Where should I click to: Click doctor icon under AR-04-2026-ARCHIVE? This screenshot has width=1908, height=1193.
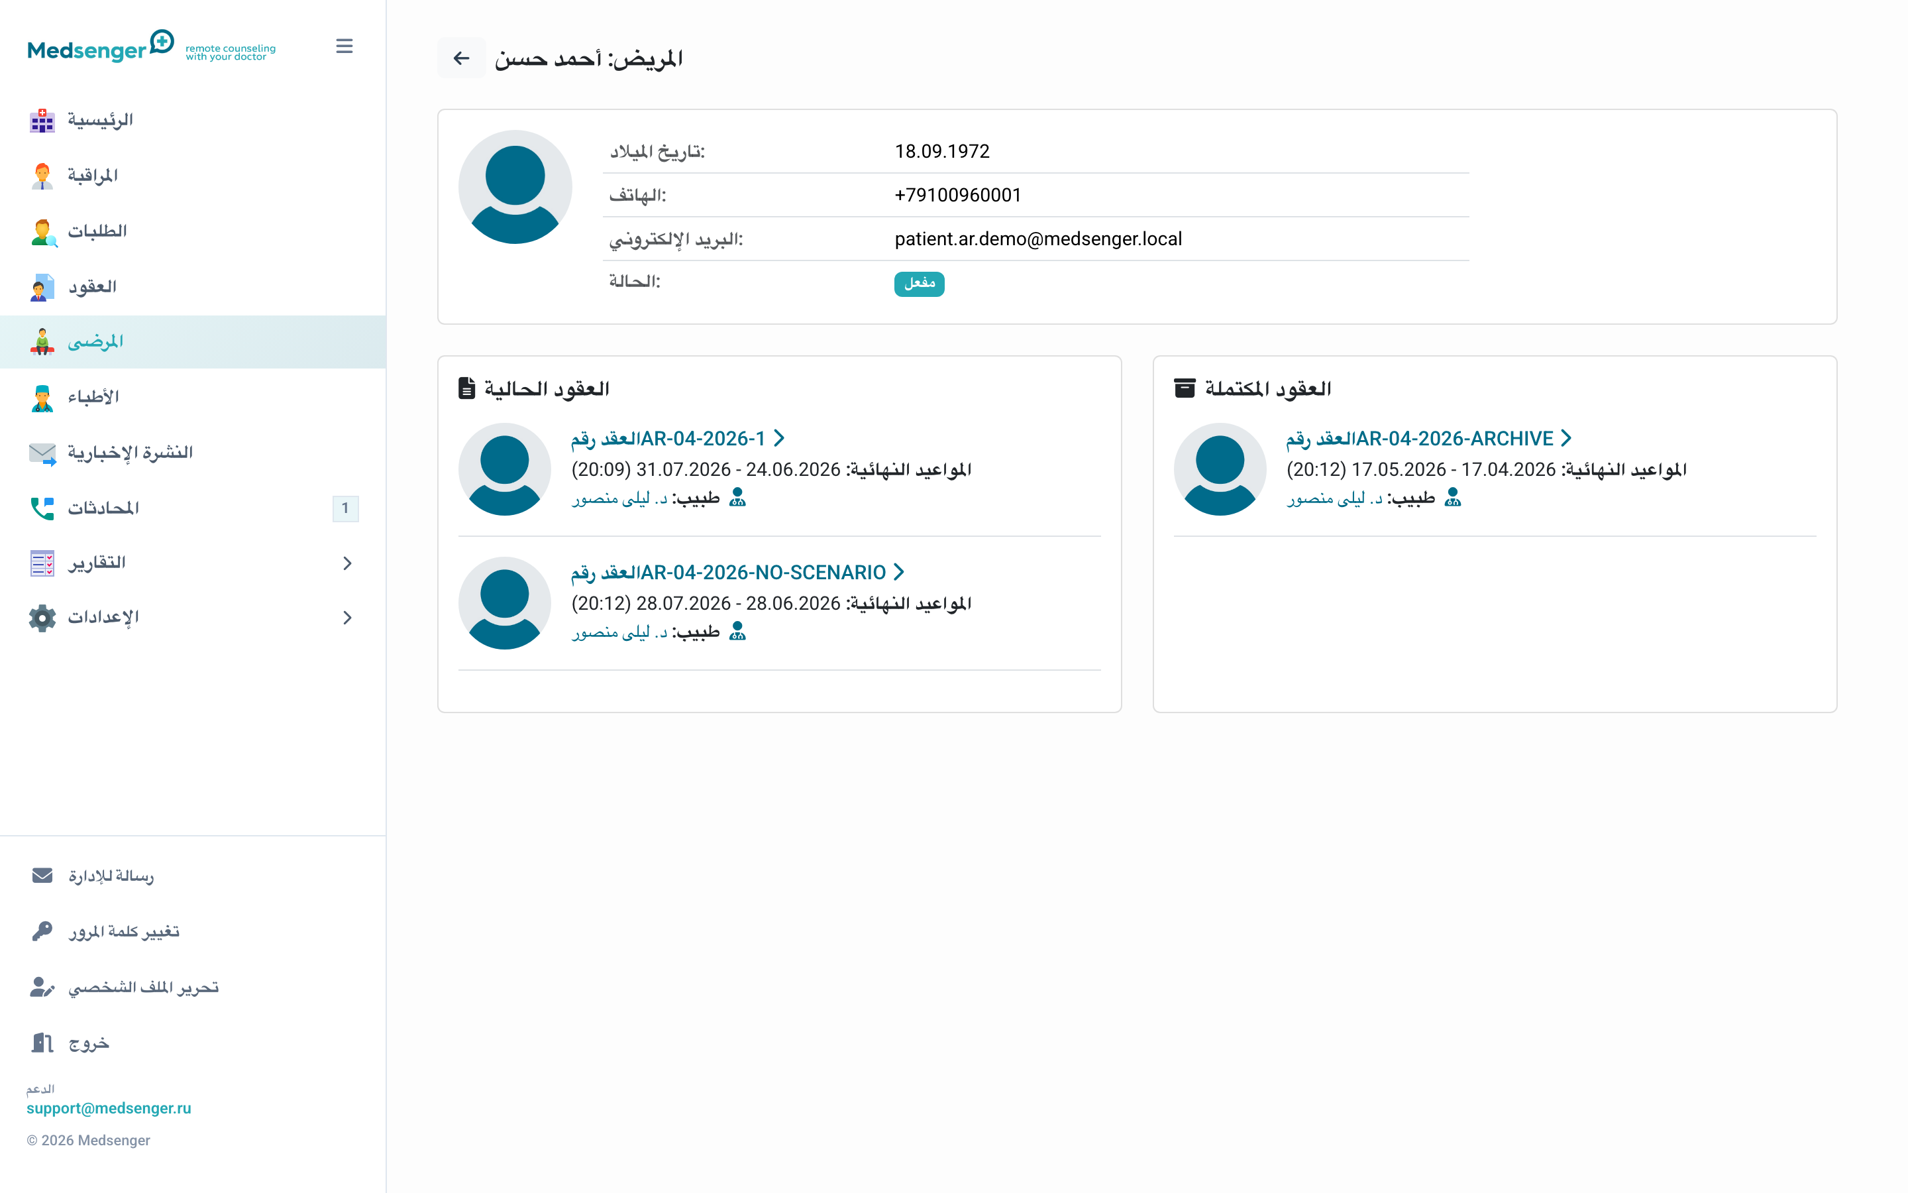(x=1452, y=497)
